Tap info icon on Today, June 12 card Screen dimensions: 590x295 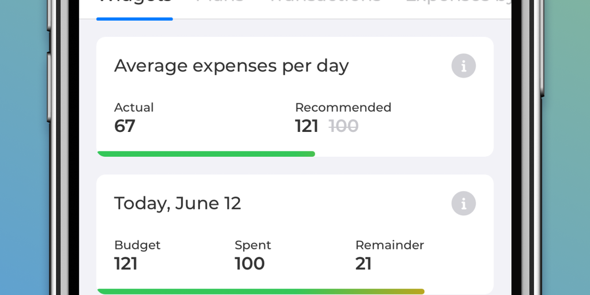[x=463, y=203]
